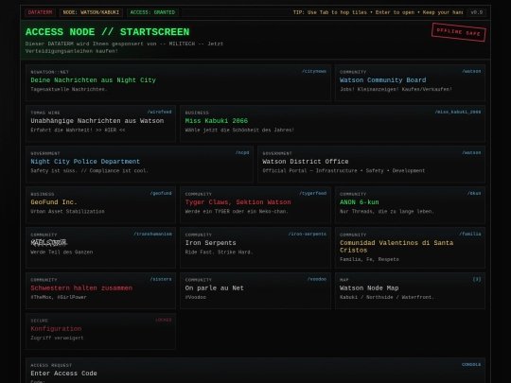This screenshot has width=511, height=383.
Task: Click the scrolling TIP ticker
Action: (x=323, y=12)
